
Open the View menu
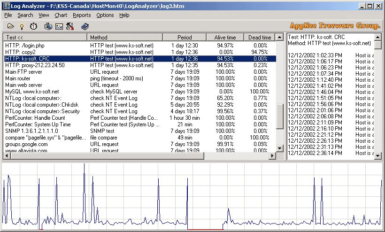(x=44, y=15)
